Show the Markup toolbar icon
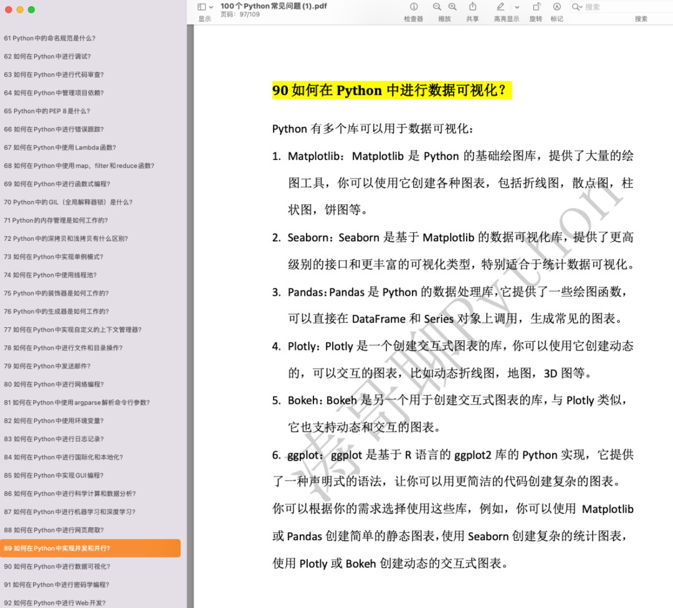 556,6
